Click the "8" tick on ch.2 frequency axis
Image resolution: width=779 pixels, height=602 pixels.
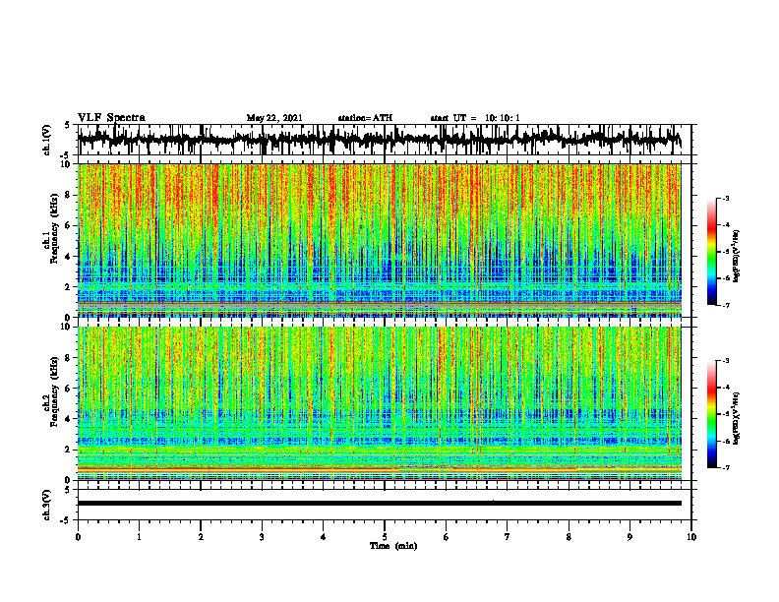[x=69, y=358]
